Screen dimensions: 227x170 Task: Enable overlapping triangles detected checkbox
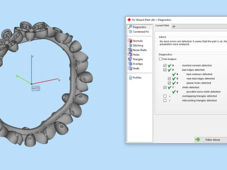point(165,96)
